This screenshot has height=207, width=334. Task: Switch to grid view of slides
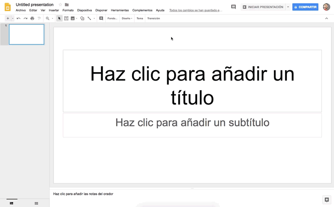point(36,203)
